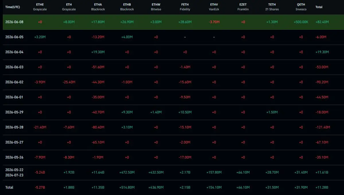Select the 2026-06-04 date cell

click(x=14, y=52)
